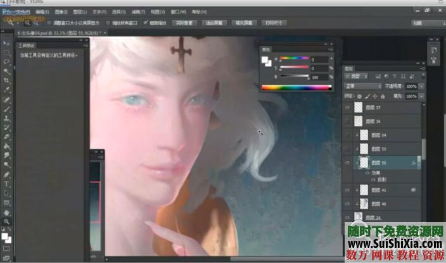Click lock transparent pixels icon
The width and height of the screenshot is (446, 263).
coord(359,97)
